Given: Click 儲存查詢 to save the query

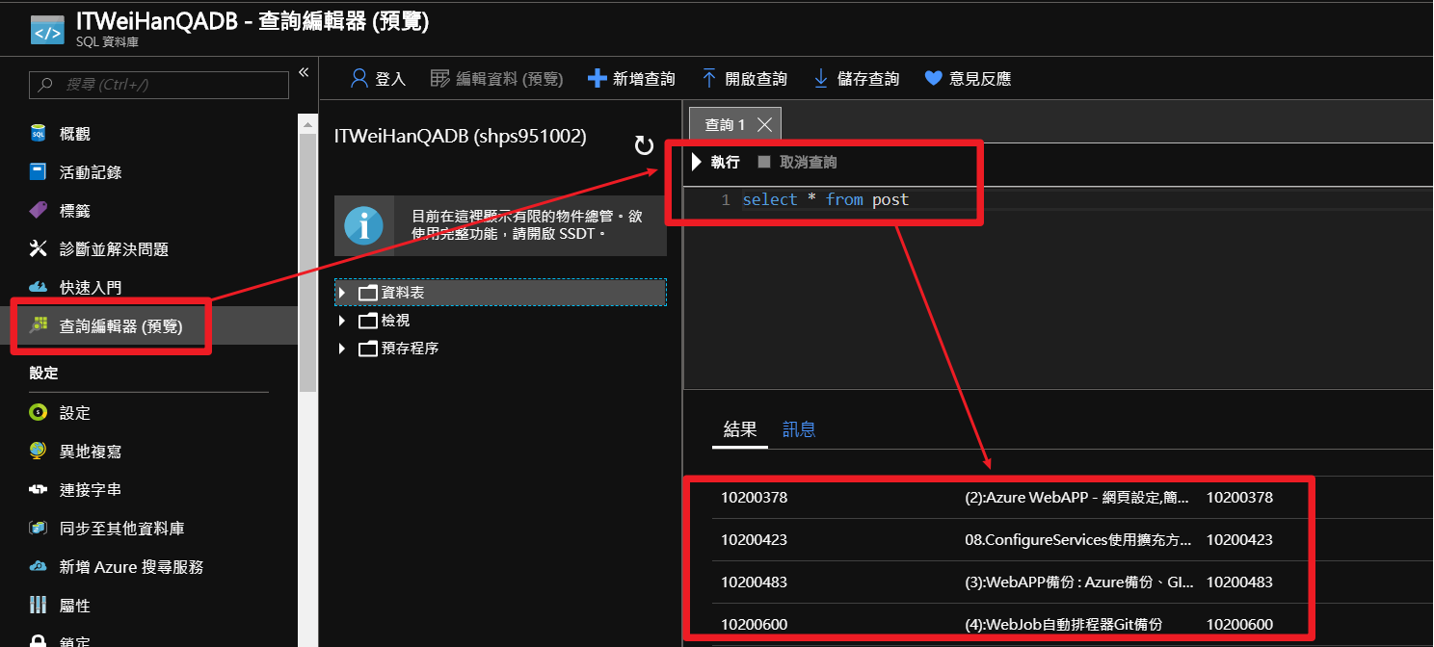Looking at the screenshot, I should coord(857,79).
